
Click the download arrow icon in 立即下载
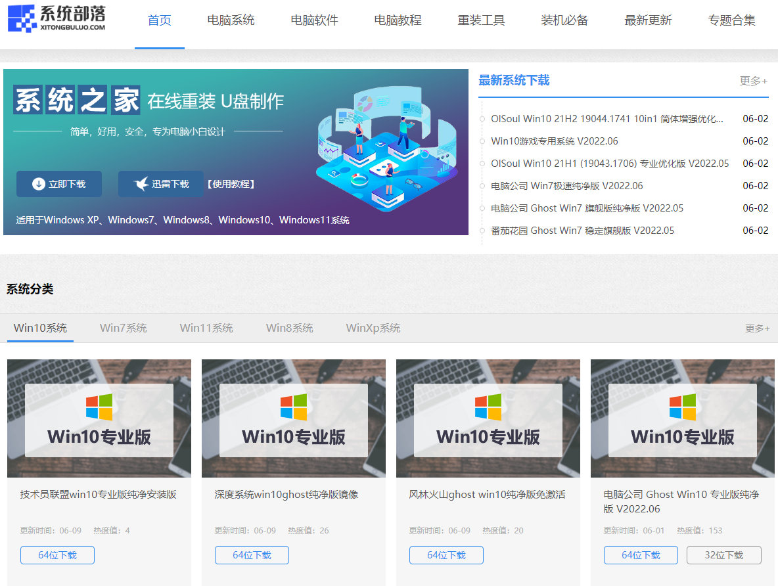coord(38,184)
